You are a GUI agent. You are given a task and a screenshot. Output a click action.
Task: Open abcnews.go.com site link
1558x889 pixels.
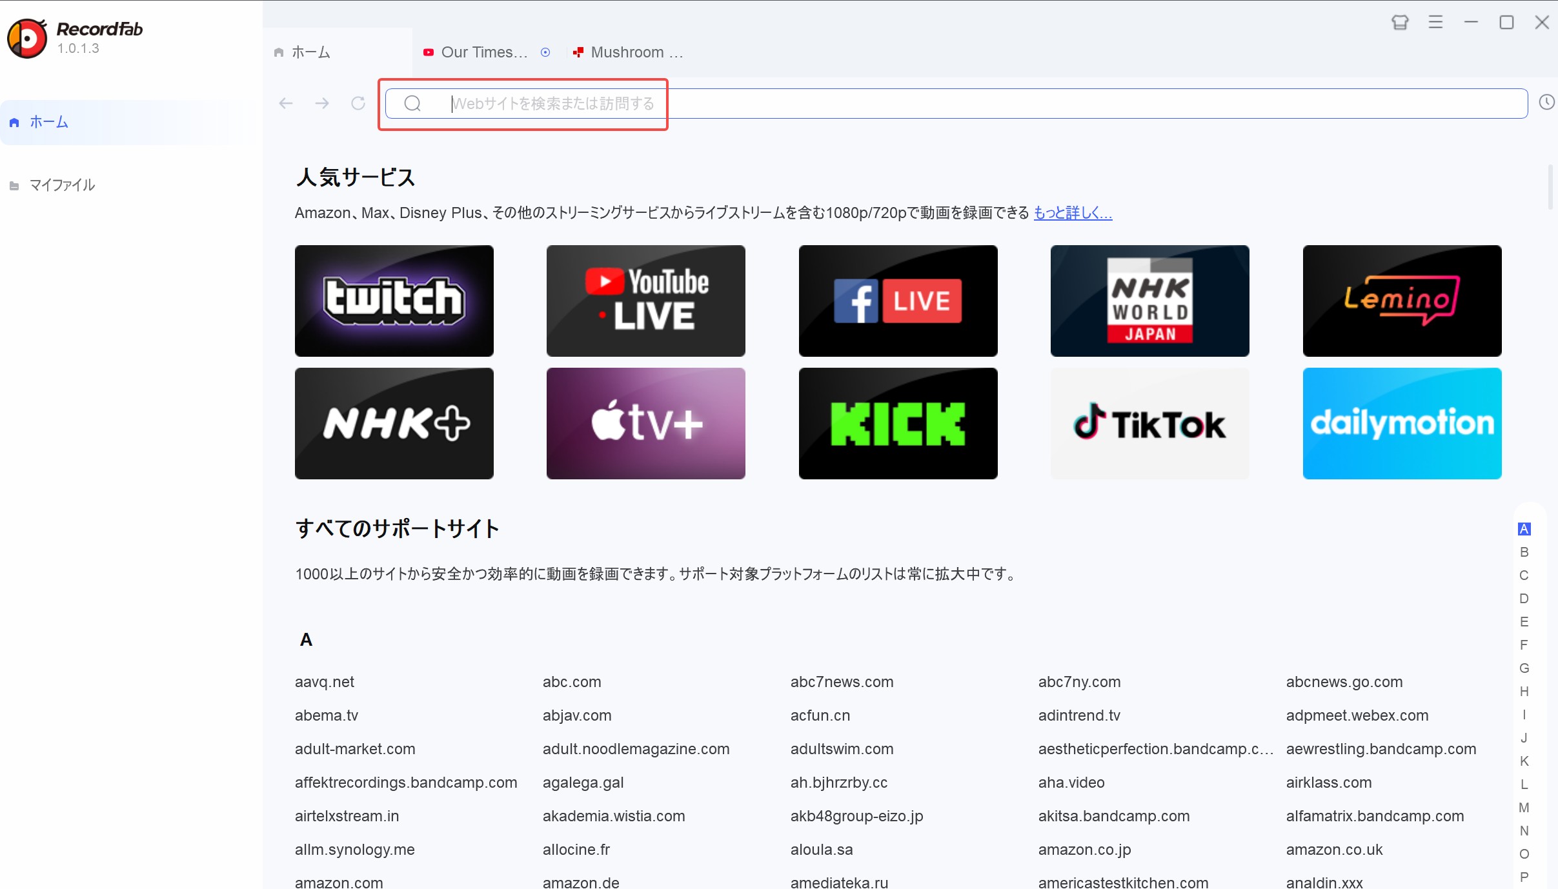click(1344, 682)
